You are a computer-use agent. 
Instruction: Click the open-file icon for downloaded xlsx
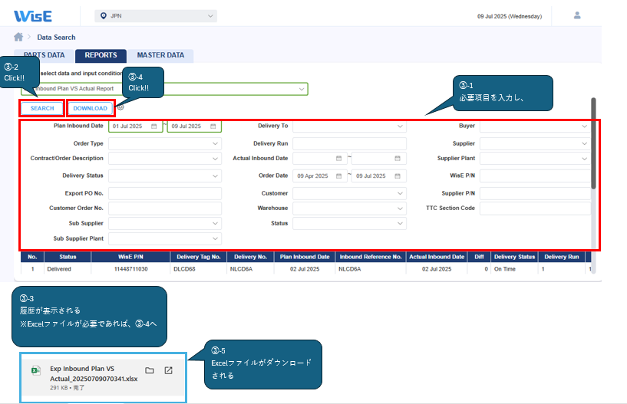click(x=169, y=371)
